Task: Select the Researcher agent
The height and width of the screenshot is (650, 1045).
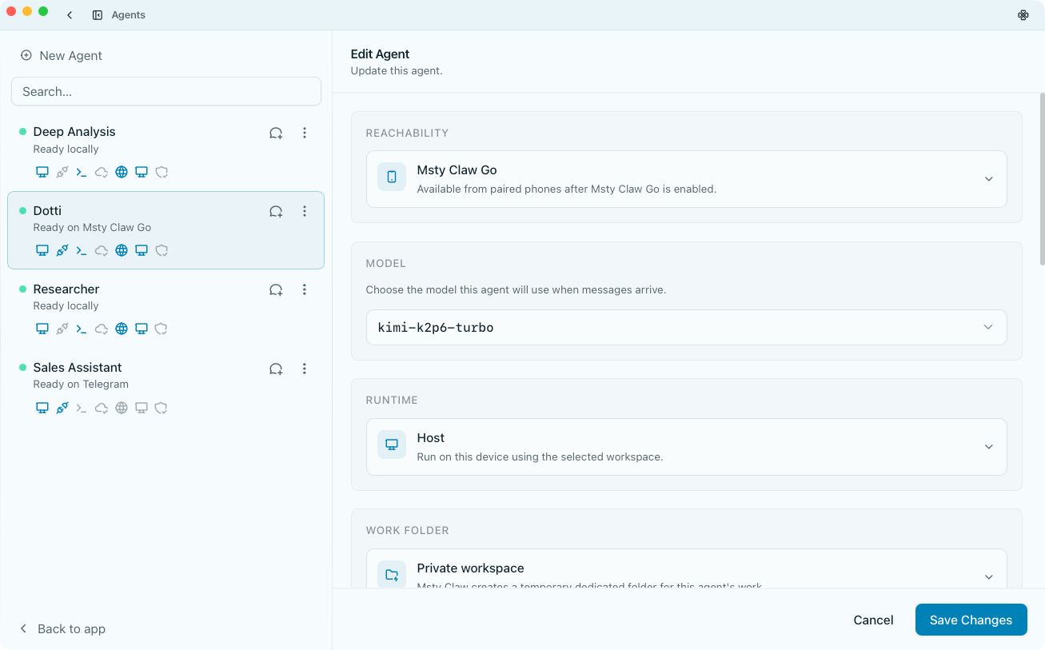Action: tap(166, 309)
